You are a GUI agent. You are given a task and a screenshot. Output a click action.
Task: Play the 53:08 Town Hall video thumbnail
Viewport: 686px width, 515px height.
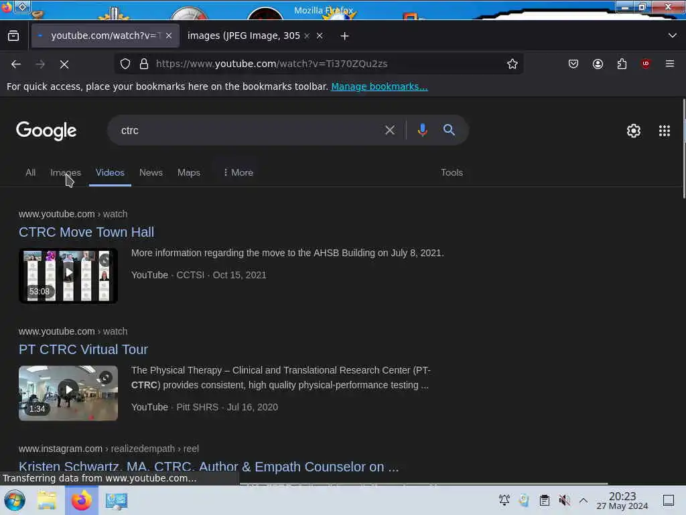(x=68, y=276)
